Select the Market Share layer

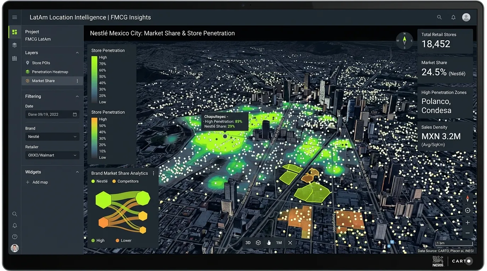[x=52, y=81]
